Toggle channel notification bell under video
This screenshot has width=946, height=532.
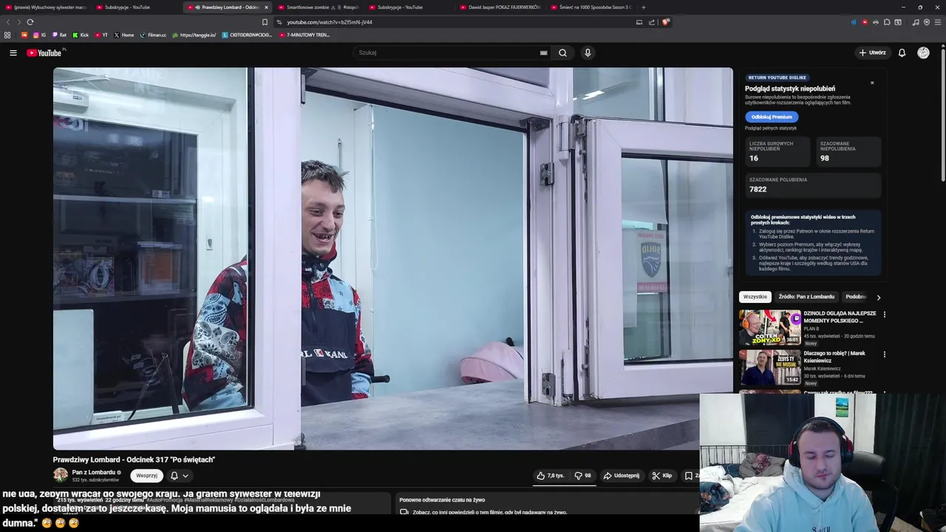pos(174,476)
